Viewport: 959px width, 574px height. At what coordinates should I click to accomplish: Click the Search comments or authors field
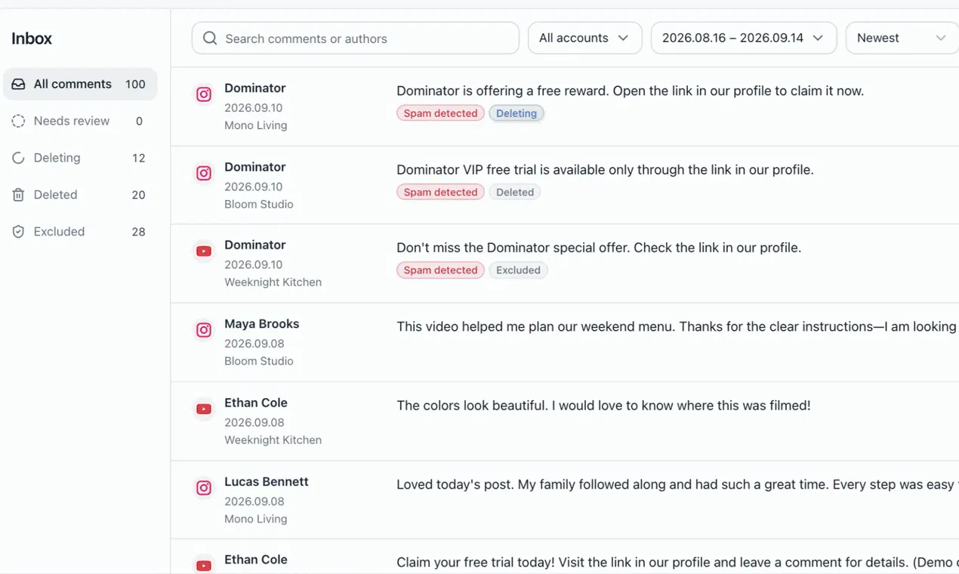pos(356,38)
